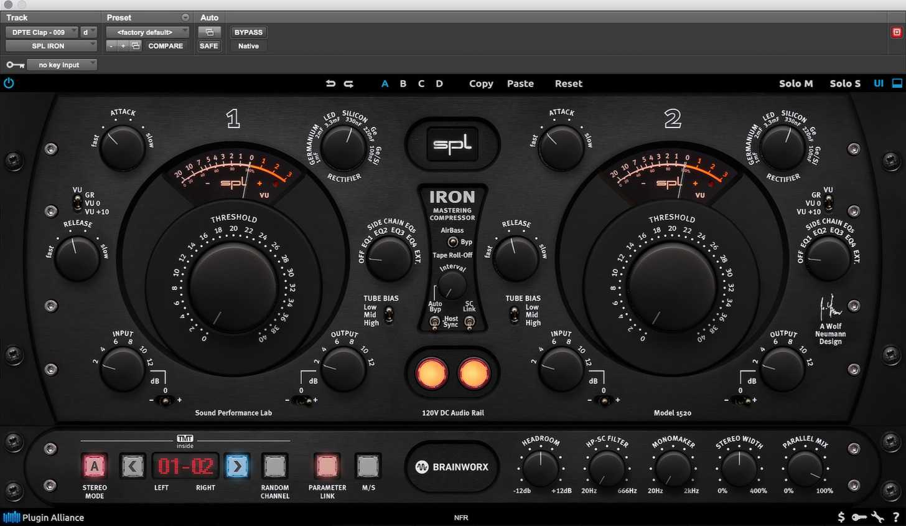906x526 pixels.
Task: Click the plugin power bypass icon
Action: point(9,83)
